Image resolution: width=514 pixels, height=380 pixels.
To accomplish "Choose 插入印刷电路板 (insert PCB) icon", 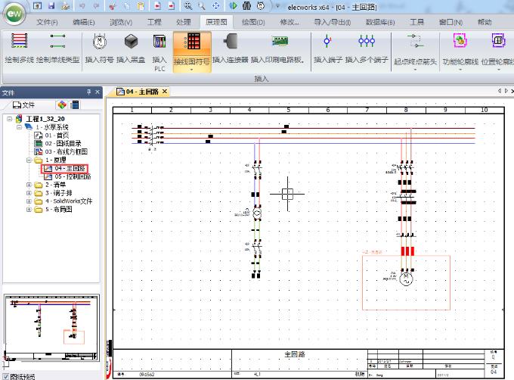I will (278, 47).
